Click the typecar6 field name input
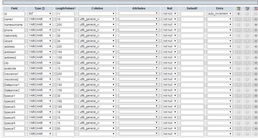This screenshot has height=138, width=258. 14,123
